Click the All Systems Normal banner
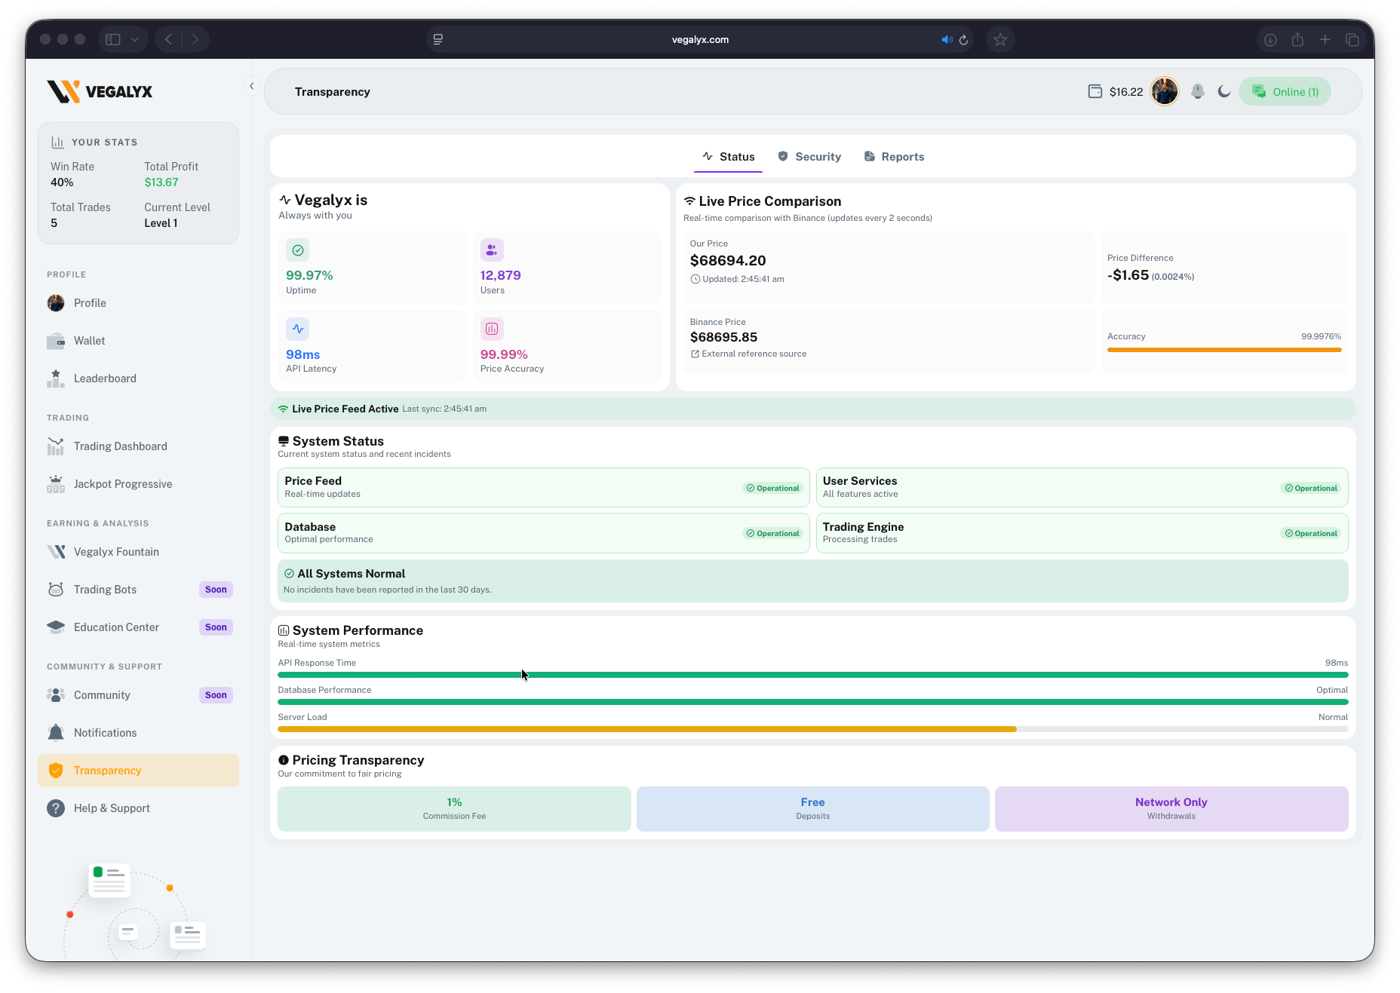This screenshot has height=993, width=1400. pos(813,581)
